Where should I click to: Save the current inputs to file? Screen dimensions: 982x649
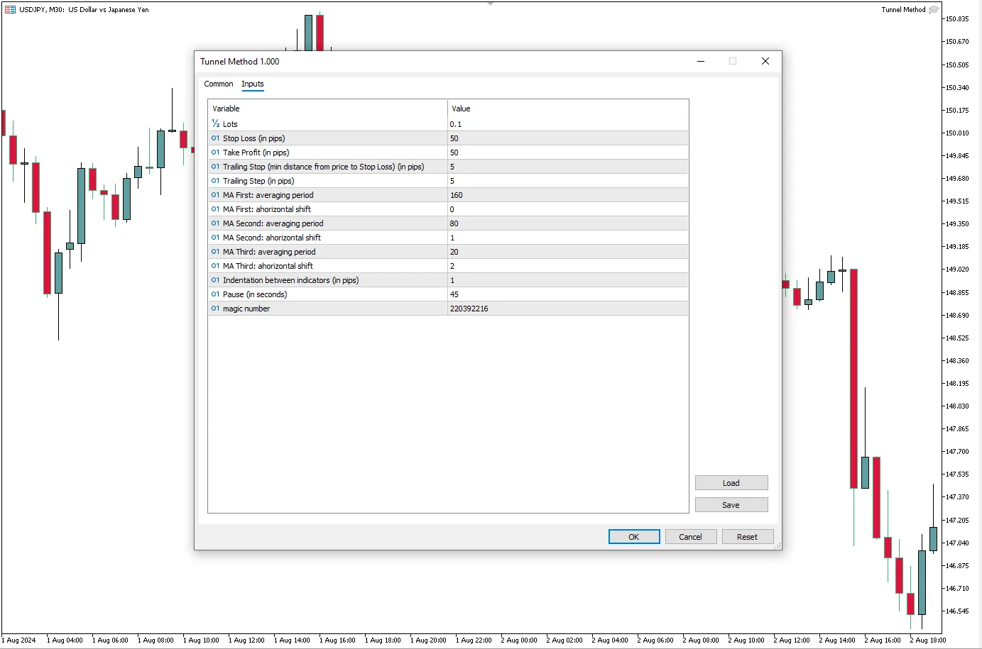[x=731, y=505]
